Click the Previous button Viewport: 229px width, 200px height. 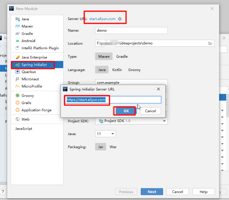[126, 192]
